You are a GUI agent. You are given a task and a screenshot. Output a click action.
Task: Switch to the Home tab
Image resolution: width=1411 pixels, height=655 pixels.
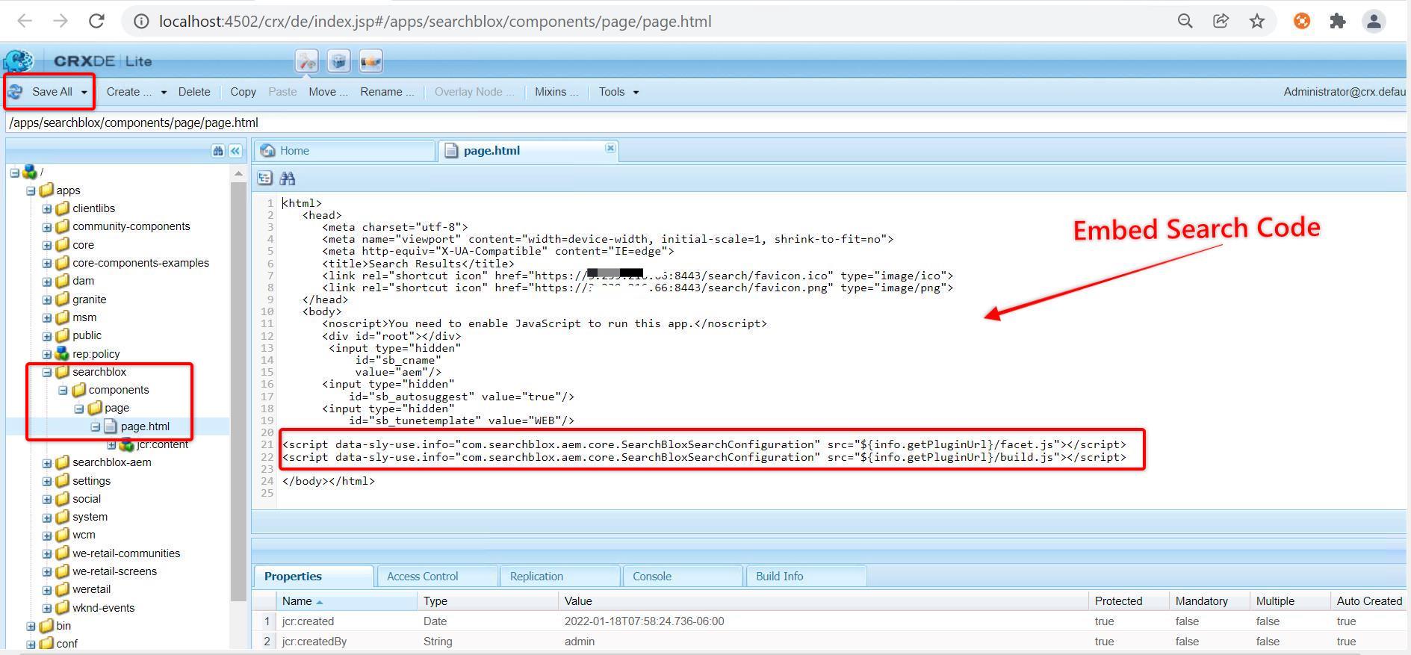(x=344, y=151)
